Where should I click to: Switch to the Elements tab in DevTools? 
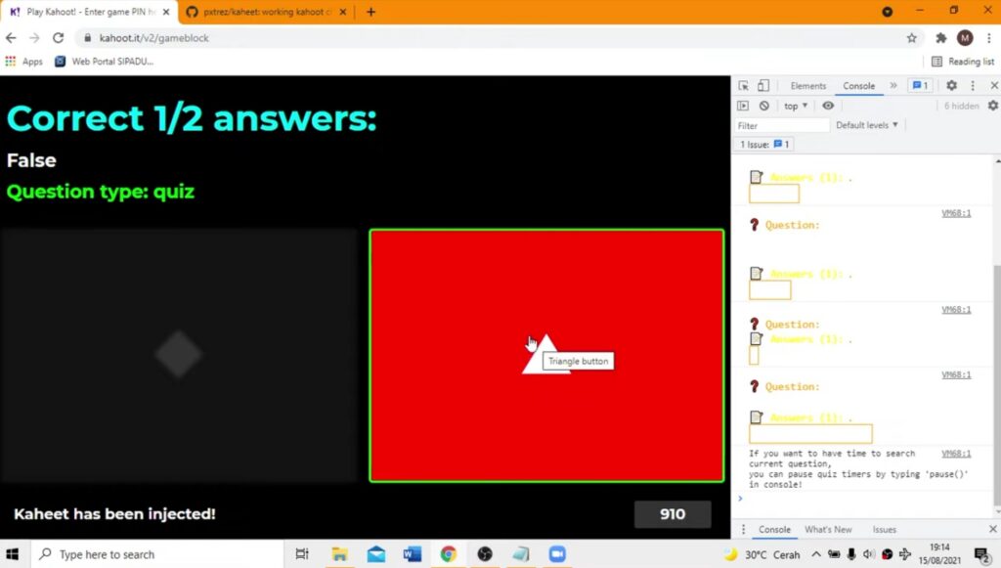pyautogui.click(x=807, y=85)
